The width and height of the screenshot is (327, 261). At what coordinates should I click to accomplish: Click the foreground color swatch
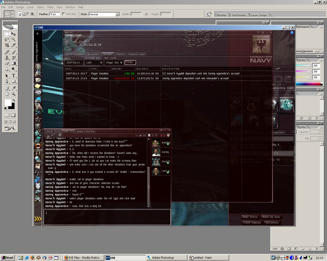click(8, 102)
